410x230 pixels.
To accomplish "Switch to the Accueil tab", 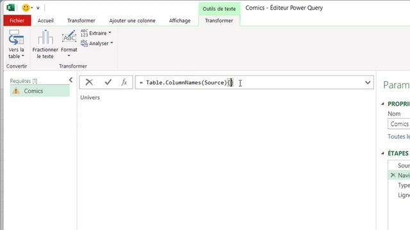I will [x=45, y=20].
